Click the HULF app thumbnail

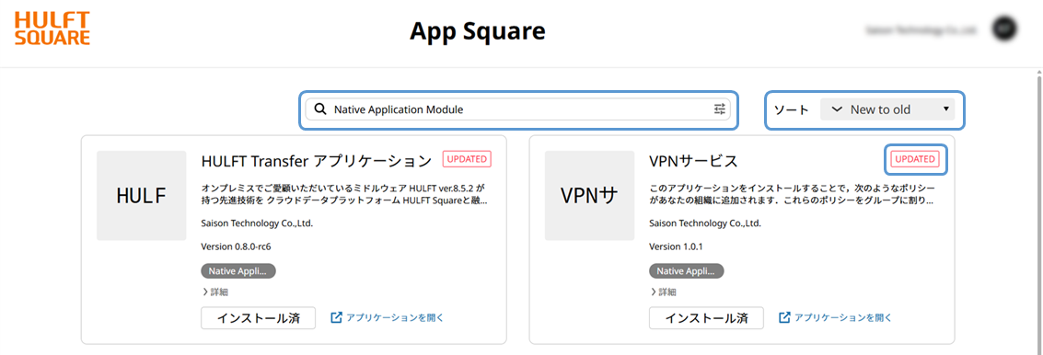[x=141, y=196]
